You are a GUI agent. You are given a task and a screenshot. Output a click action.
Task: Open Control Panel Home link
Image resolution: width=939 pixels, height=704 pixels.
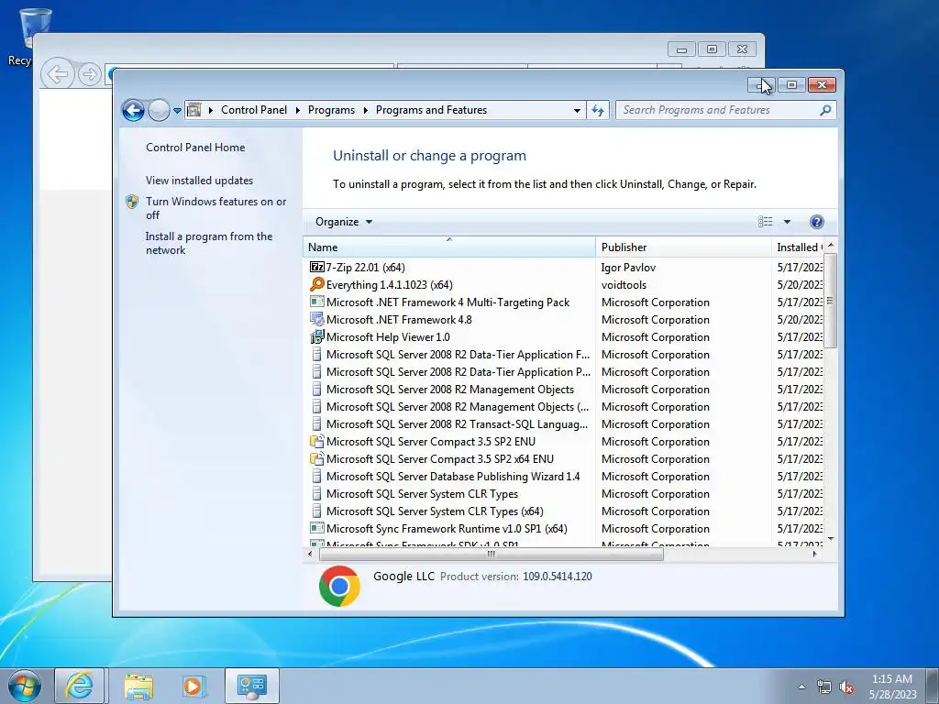195,148
